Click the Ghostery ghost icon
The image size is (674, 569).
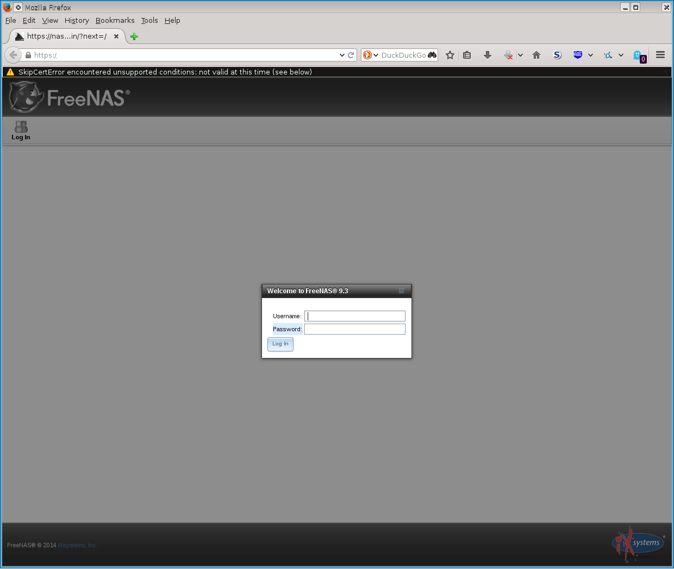638,55
